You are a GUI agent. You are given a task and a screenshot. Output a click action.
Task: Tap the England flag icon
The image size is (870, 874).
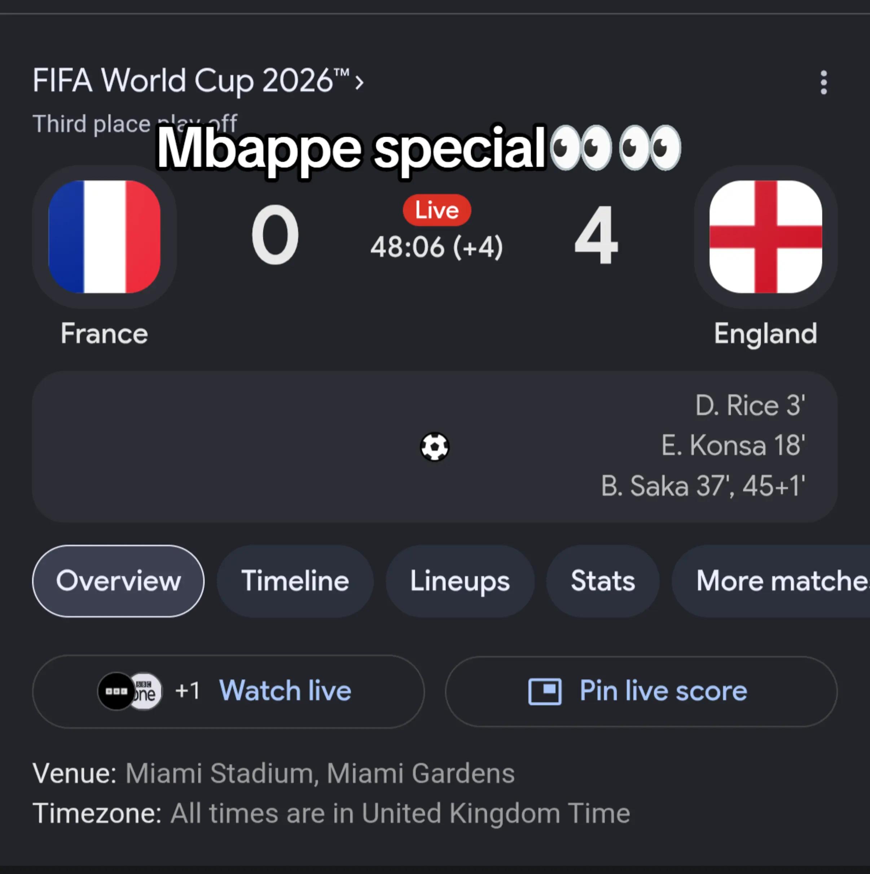pos(765,237)
